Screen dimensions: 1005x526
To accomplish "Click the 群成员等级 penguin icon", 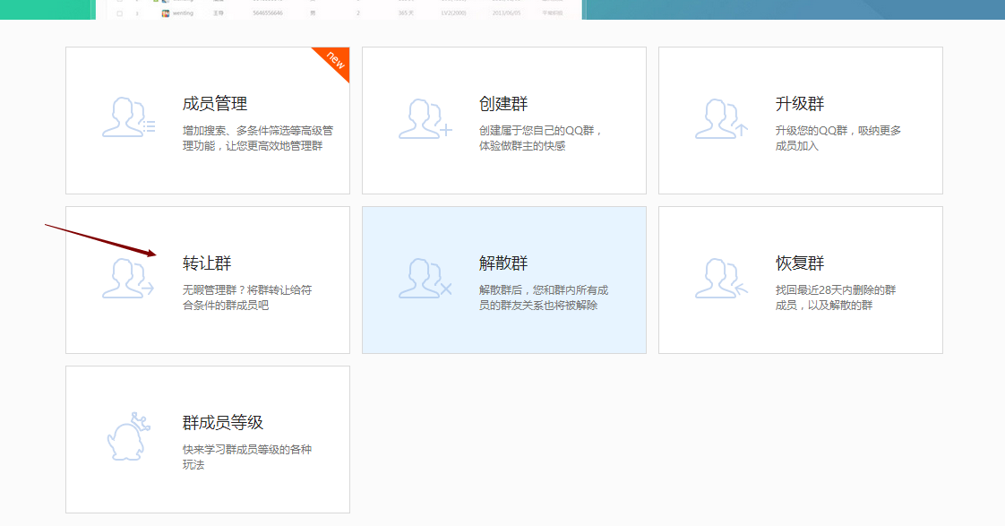I will 129,436.
